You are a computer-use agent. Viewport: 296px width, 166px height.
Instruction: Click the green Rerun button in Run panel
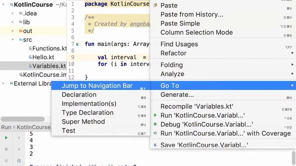tap(6, 138)
